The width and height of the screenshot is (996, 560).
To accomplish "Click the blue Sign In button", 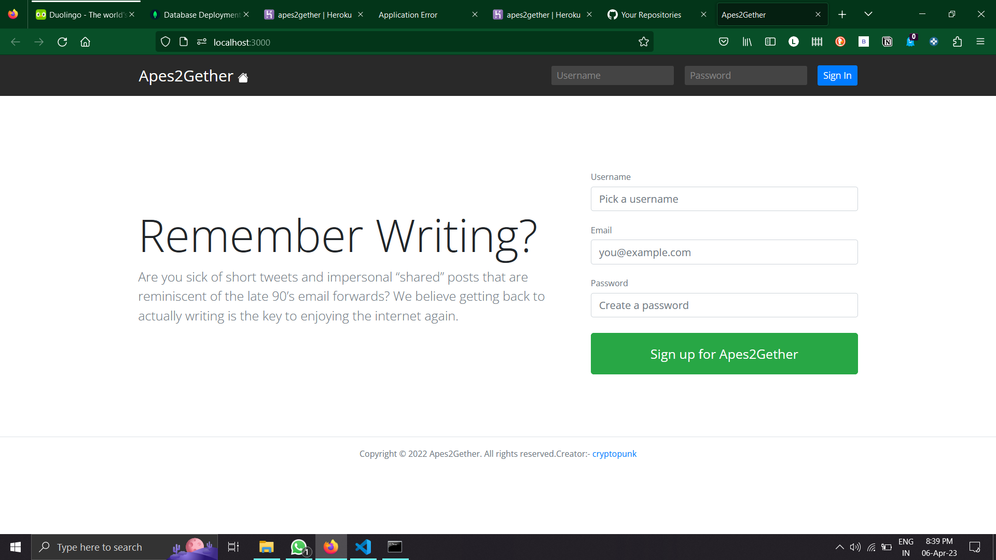I will click(x=837, y=76).
